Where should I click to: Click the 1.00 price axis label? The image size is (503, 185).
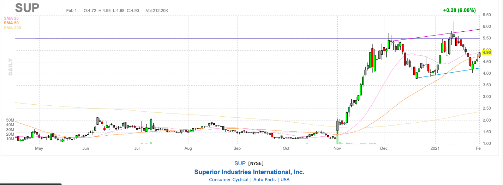486,144
